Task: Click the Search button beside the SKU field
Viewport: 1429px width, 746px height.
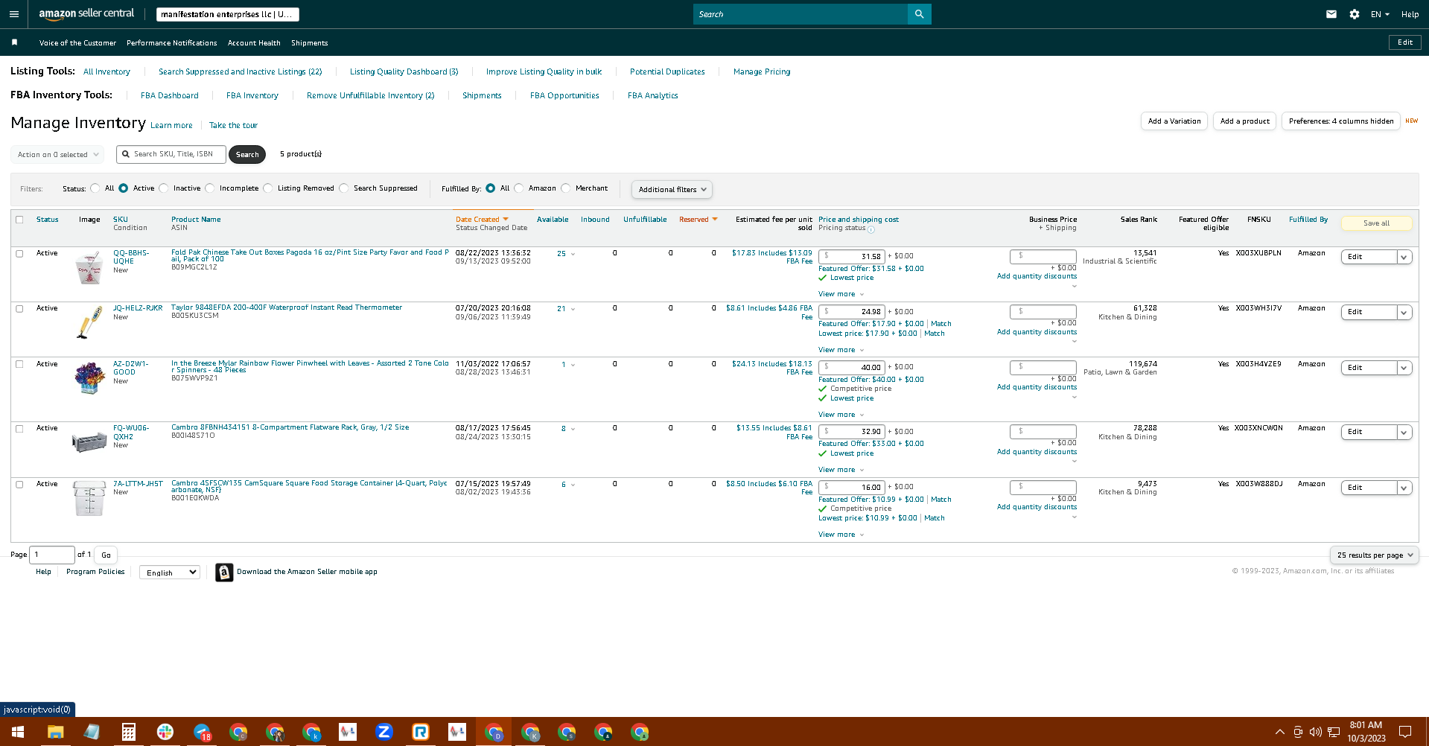Action: pos(247,155)
